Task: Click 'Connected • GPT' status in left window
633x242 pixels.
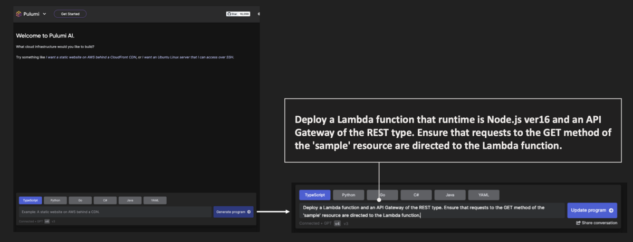Action: click(x=31, y=221)
